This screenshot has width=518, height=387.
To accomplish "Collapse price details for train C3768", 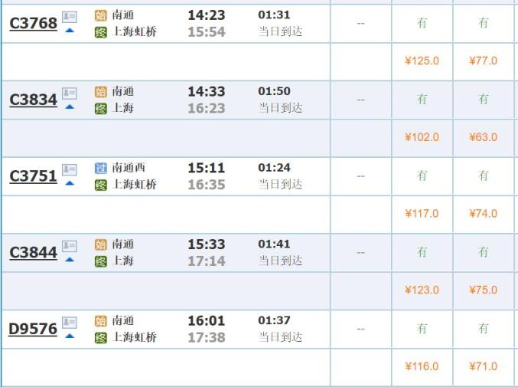I will 70,31.
